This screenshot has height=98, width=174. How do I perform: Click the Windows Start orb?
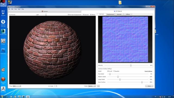2,97
